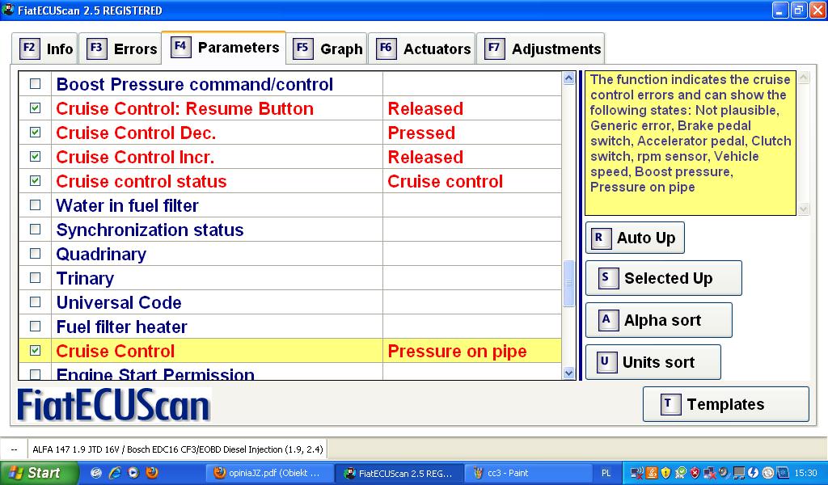Screen dimensions: 828x485
Task: Click the dark blue square tray icon
Action: click(783, 473)
